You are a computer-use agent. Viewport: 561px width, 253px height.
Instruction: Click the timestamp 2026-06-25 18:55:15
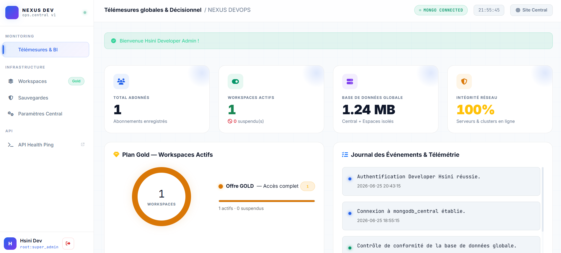pos(378,221)
